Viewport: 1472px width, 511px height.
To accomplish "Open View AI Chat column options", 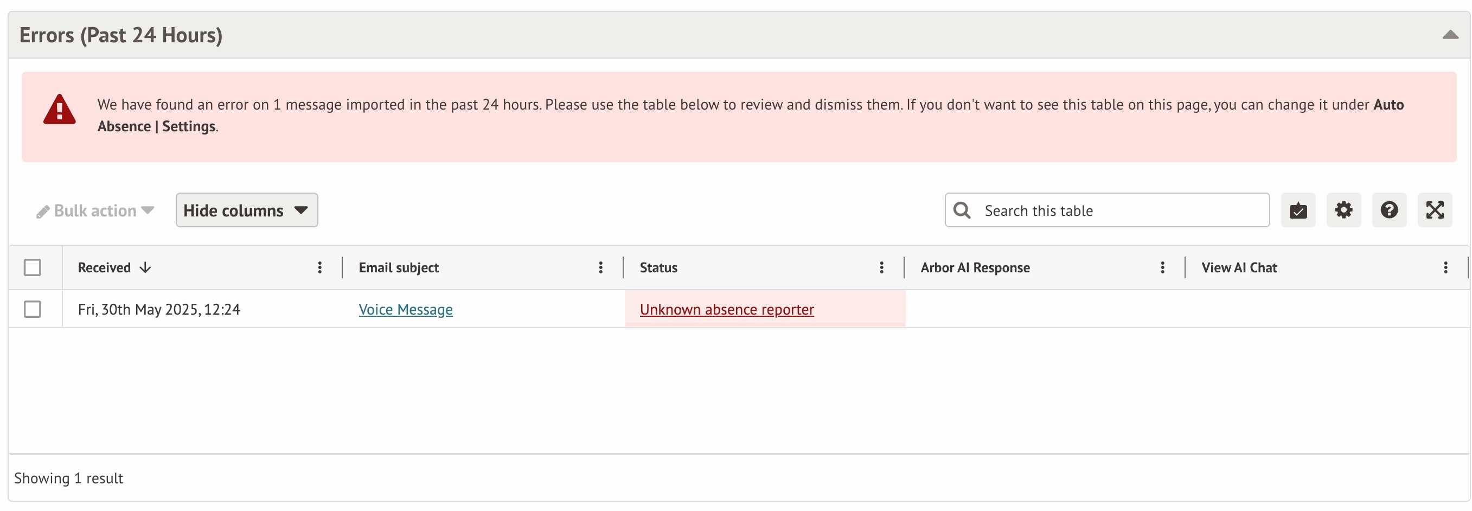I will (1444, 267).
